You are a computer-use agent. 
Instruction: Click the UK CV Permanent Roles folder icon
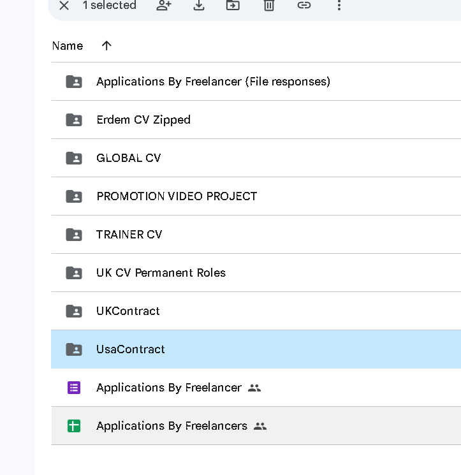[x=74, y=273]
